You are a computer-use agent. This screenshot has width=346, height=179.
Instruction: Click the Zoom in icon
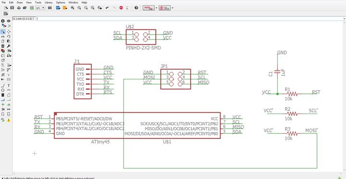(79, 8)
